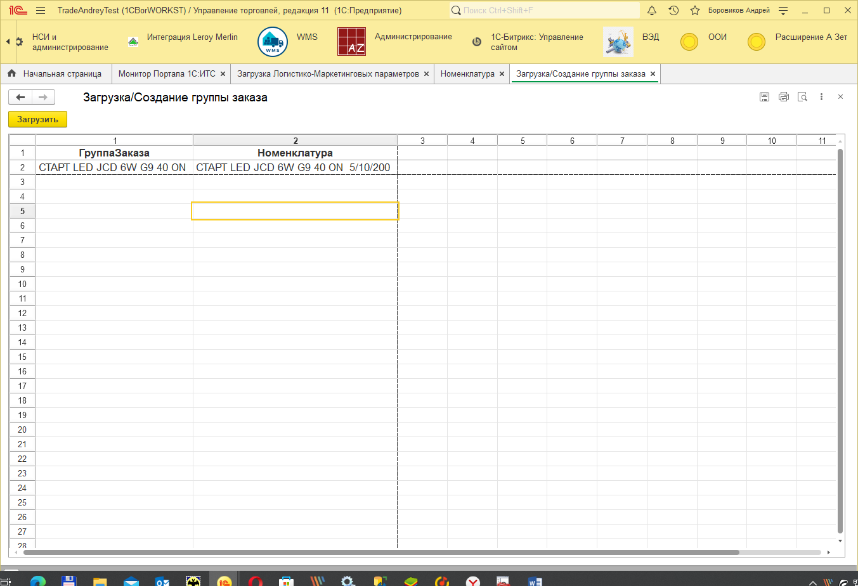Open the three-dot more actions menu
The image size is (858, 586).
pos(821,97)
